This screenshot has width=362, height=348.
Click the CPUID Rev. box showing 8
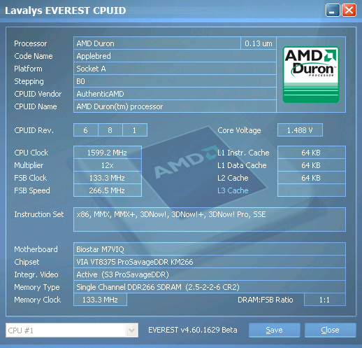(110, 130)
